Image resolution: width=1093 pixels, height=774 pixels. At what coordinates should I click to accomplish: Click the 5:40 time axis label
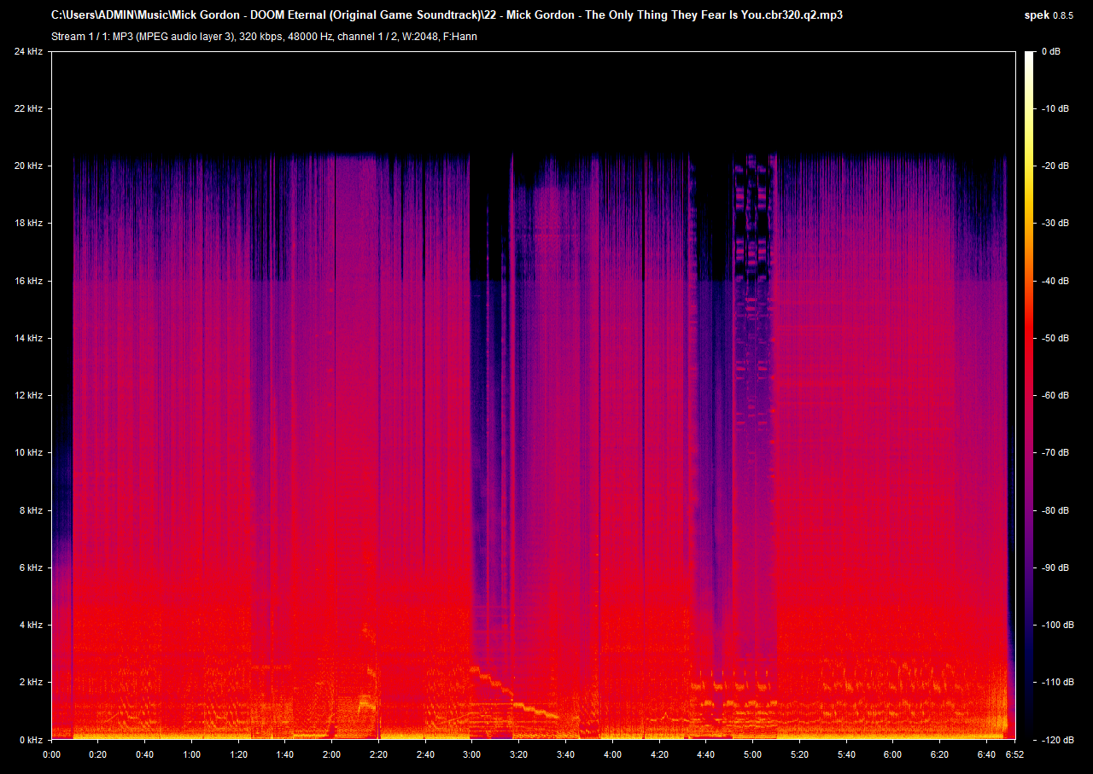(845, 755)
